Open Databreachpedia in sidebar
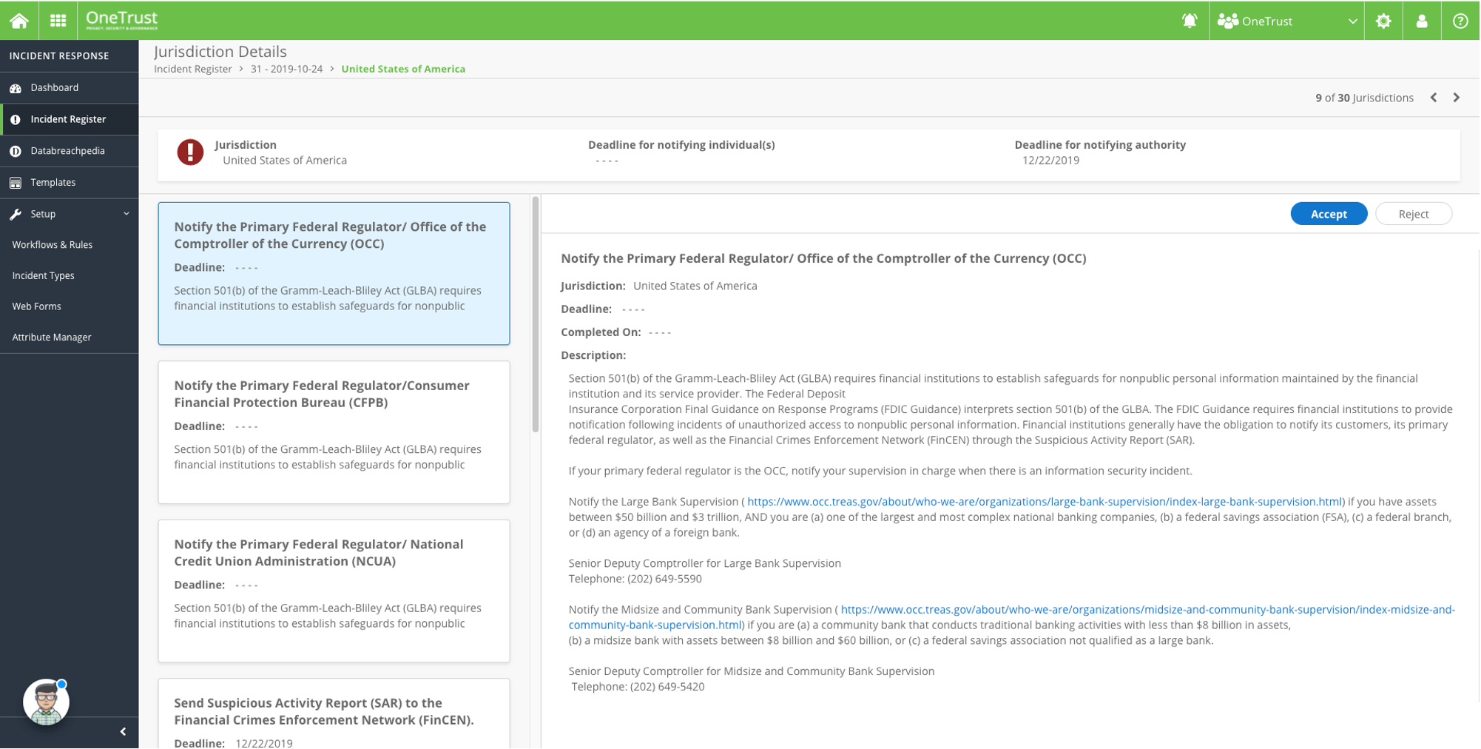 click(70, 151)
